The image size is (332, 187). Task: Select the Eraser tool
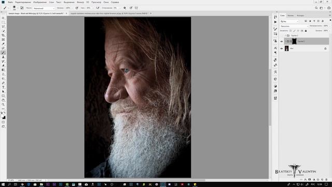click(x=3, y=66)
